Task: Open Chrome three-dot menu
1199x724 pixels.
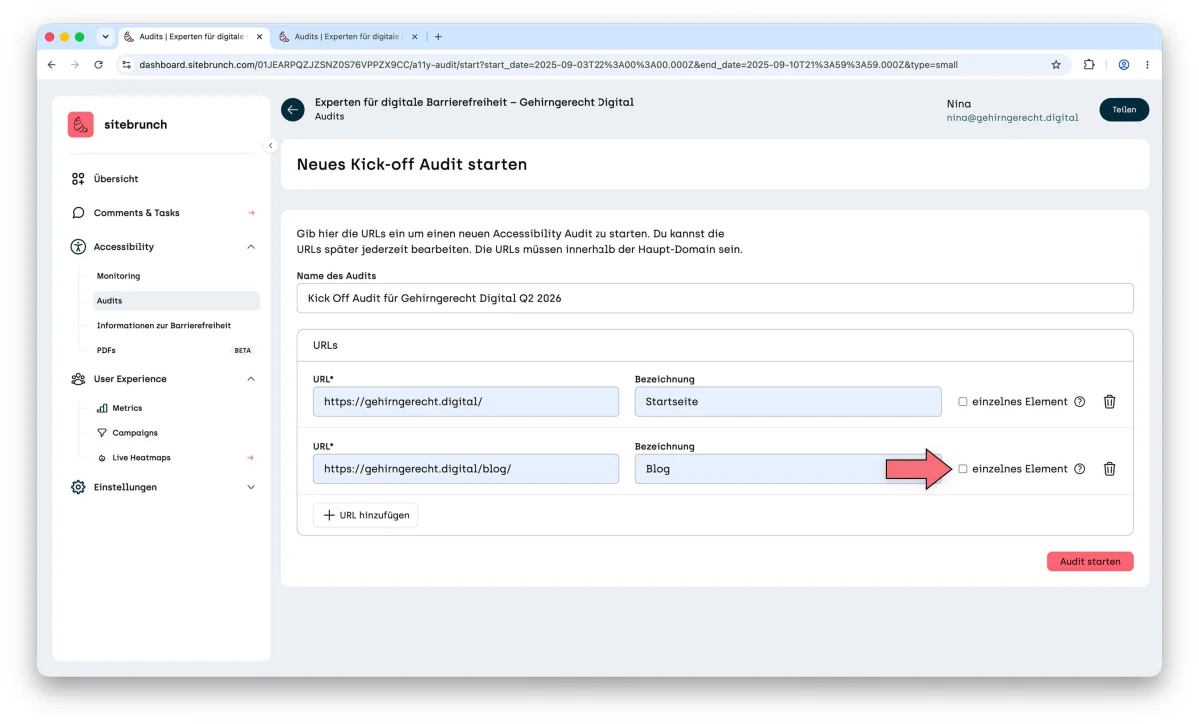Action: point(1147,64)
